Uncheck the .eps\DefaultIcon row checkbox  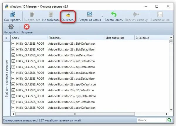pyautogui.click(x=13, y=84)
